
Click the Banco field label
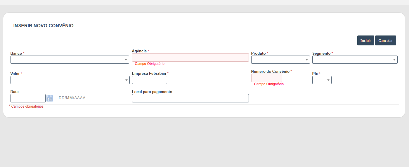16,54
